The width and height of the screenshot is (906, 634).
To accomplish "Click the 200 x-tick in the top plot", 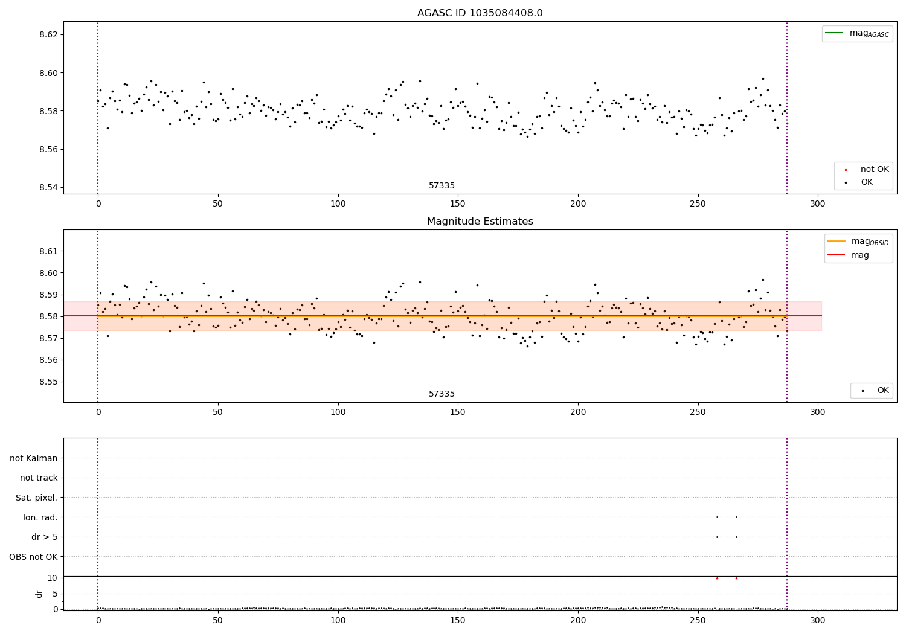I will pyautogui.click(x=578, y=205).
